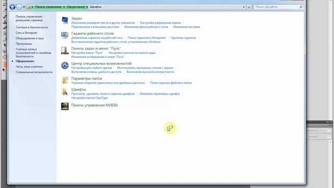
Task: Open the recent pages dropdown beside navigation arrows
Action: click(24, 7)
